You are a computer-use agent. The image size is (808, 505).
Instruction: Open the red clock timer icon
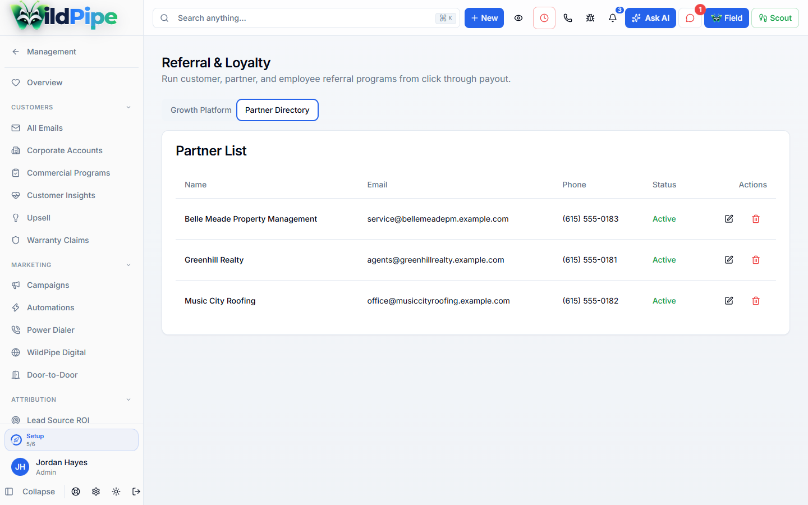coord(544,18)
